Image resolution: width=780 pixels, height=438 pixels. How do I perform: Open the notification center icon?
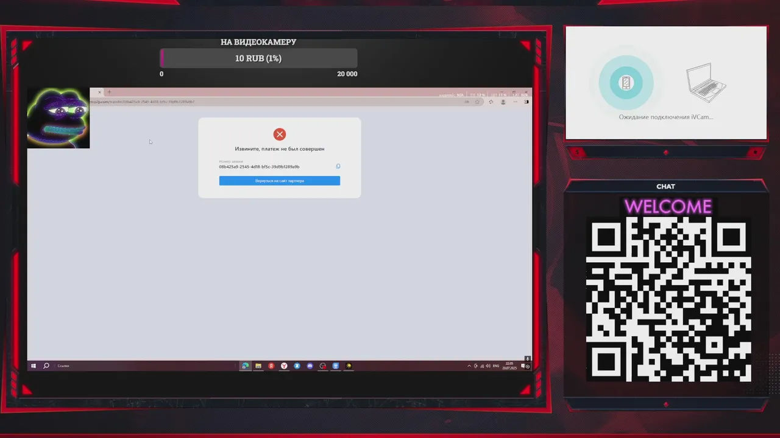point(523,366)
